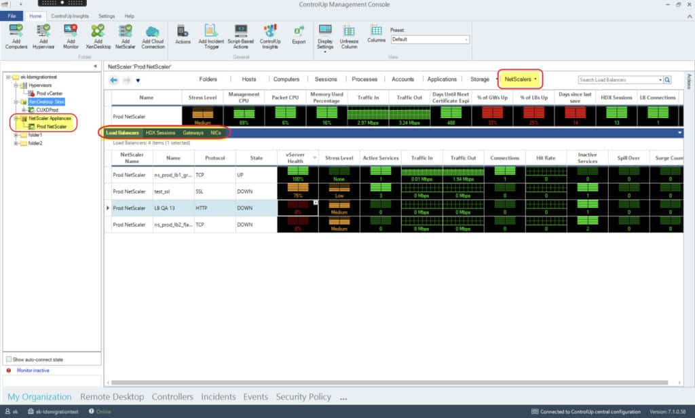Select the Add Computers icon
Screen dimensions: 695x418
pyautogui.click(x=14, y=35)
